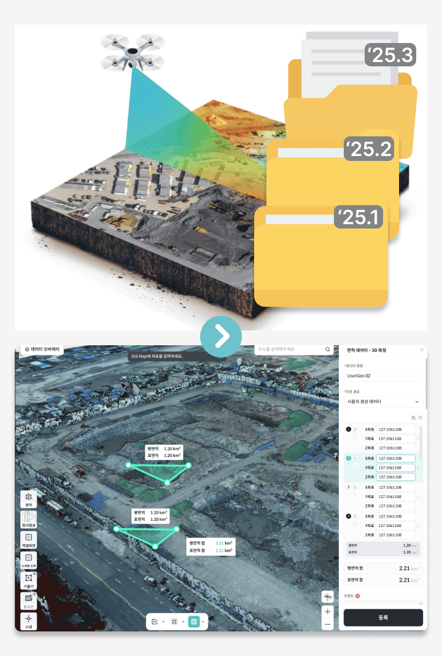The width and height of the screenshot is (442, 656).
Task: Toggle the highlighted teal area-measure tool
Action: tap(194, 622)
